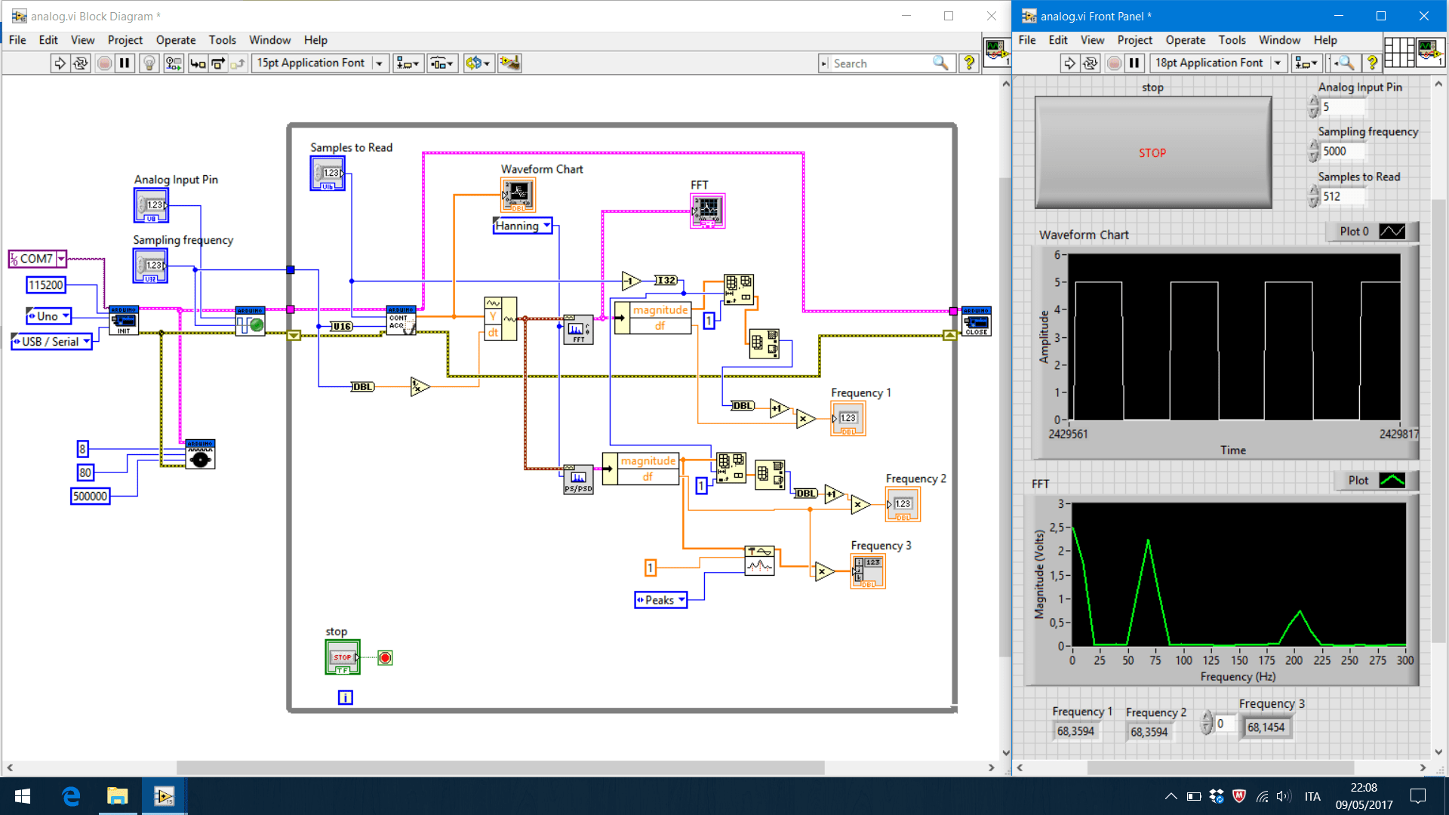
Task: Open the Tools menu on the Front Panel
Action: pos(1232,40)
